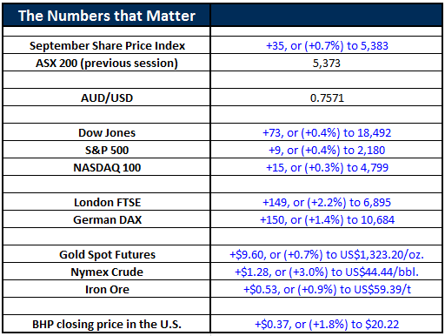Select the Dow Jones label cell
The width and height of the screenshot is (445, 336).
(107, 132)
